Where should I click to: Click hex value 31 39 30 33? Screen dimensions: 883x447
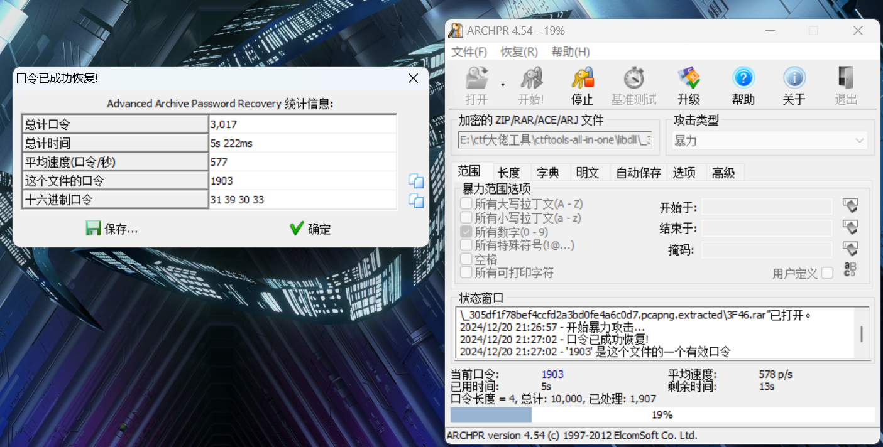(303, 200)
